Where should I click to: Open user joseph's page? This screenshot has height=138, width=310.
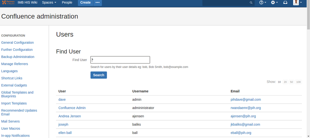[63, 125]
